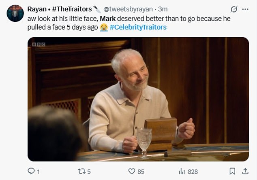257x180 pixels.
Task: View post analytics bar chart icon
Action: (x=181, y=172)
